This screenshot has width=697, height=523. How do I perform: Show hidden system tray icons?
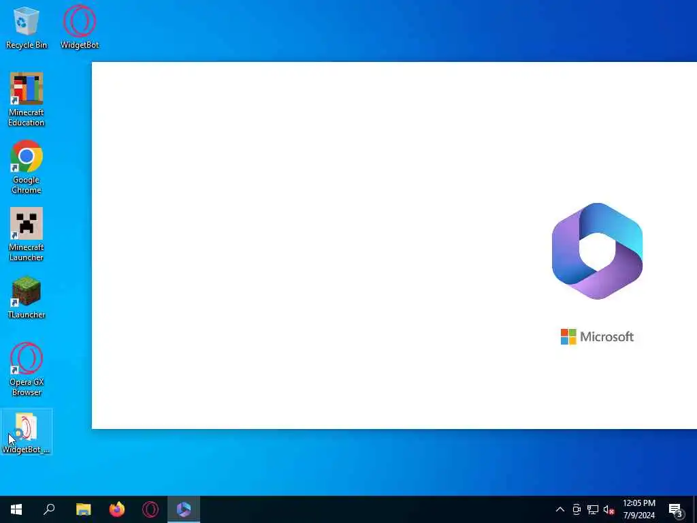coord(560,509)
